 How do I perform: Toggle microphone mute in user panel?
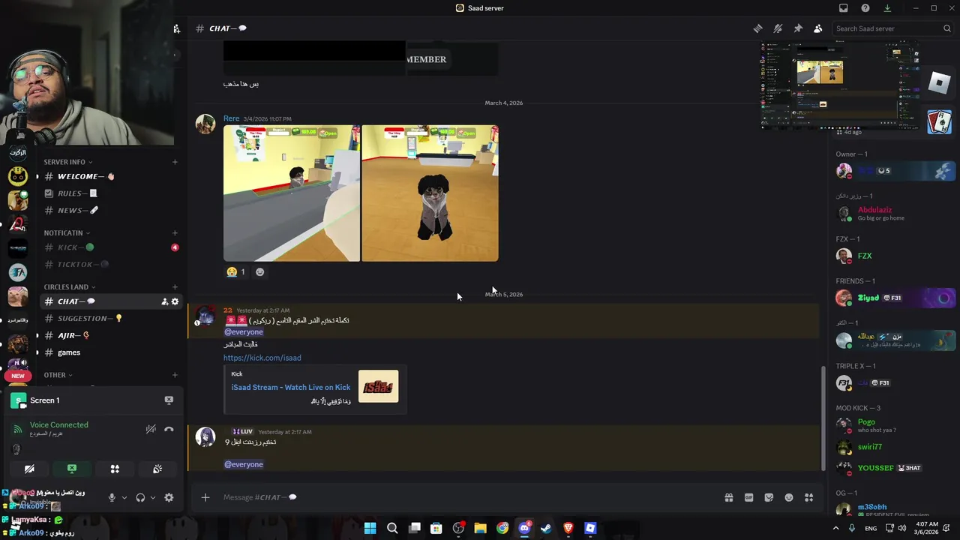pos(112,497)
